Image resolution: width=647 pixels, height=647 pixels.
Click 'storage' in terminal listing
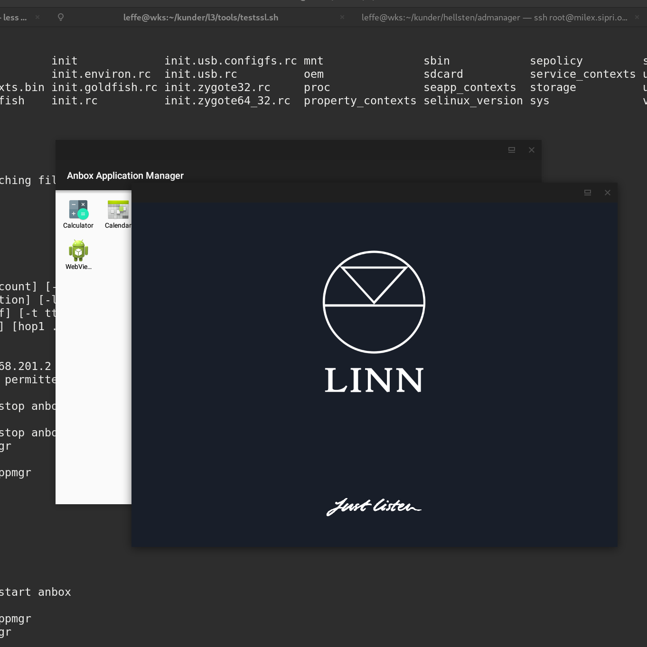click(x=553, y=88)
